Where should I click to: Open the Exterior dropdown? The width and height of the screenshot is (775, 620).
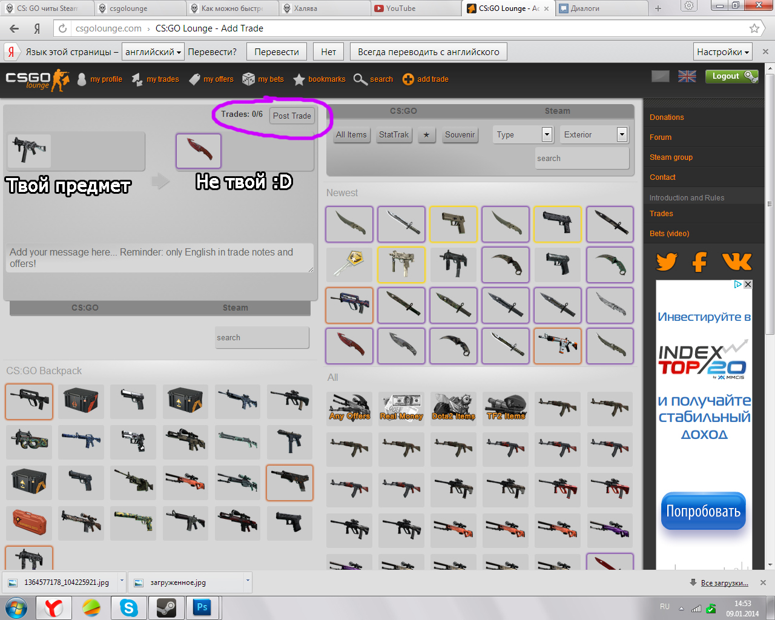click(593, 134)
